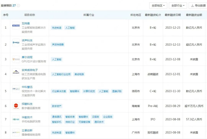This screenshot has width=207, height=139.
Task: Click the 最新融资金额 column header
Action: 194,15
